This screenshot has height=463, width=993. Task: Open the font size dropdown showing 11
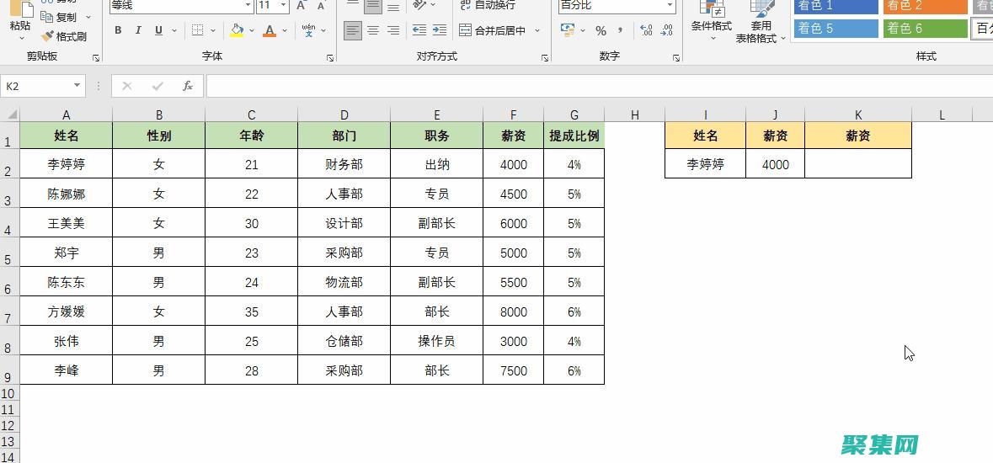coord(283,5)
